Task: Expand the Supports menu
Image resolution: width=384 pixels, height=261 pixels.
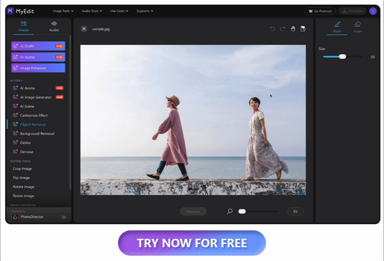Action: (144, 11)
